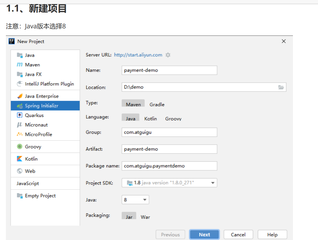Click the Previous button
This screenshot has width=318, height=240.
click(x=171, y=234)
